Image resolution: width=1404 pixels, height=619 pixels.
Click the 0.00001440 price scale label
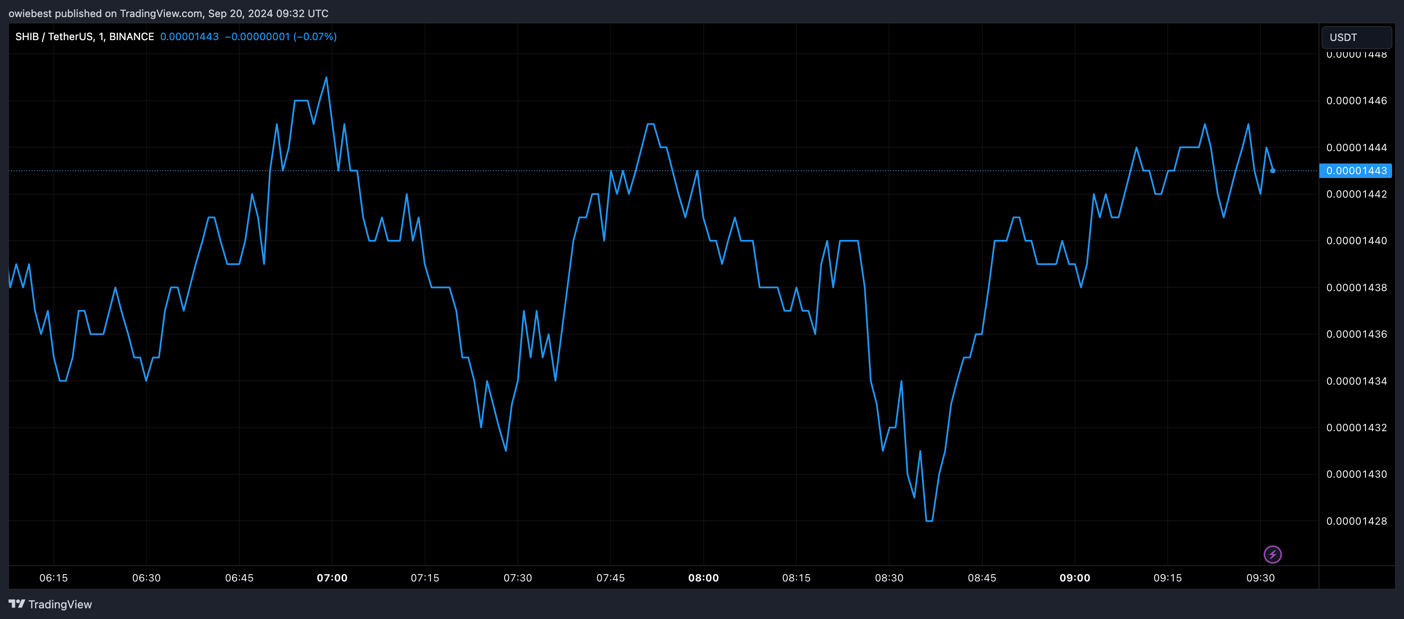[x=1356, y=241]
